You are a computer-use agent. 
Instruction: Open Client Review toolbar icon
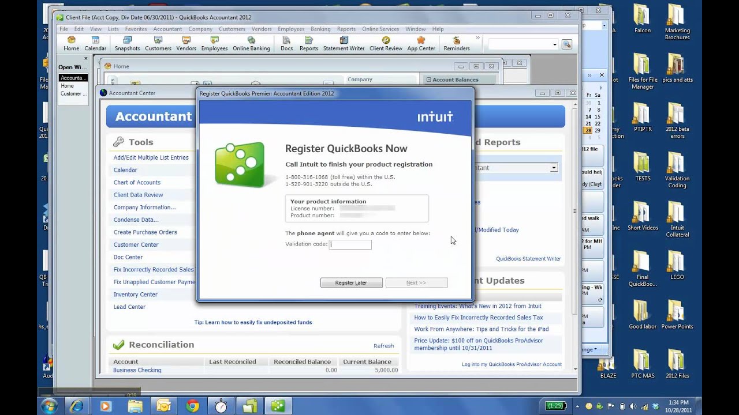pos(386,44)
